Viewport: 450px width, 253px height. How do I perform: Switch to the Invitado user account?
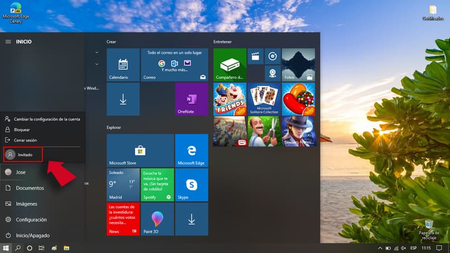point(23,155)
